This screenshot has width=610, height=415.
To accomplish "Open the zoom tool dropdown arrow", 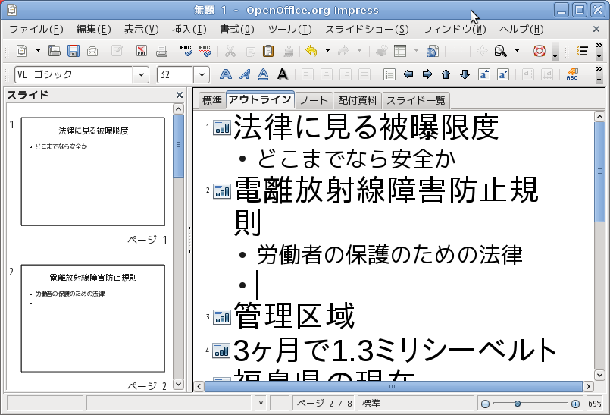I will click(x=518, y=52).
